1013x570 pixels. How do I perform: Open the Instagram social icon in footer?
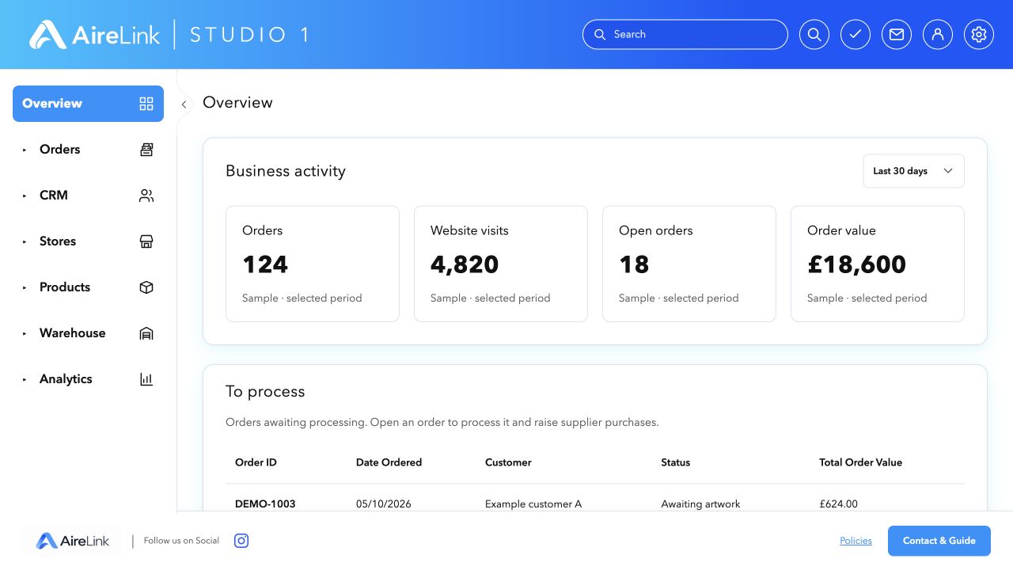point(242,541)
